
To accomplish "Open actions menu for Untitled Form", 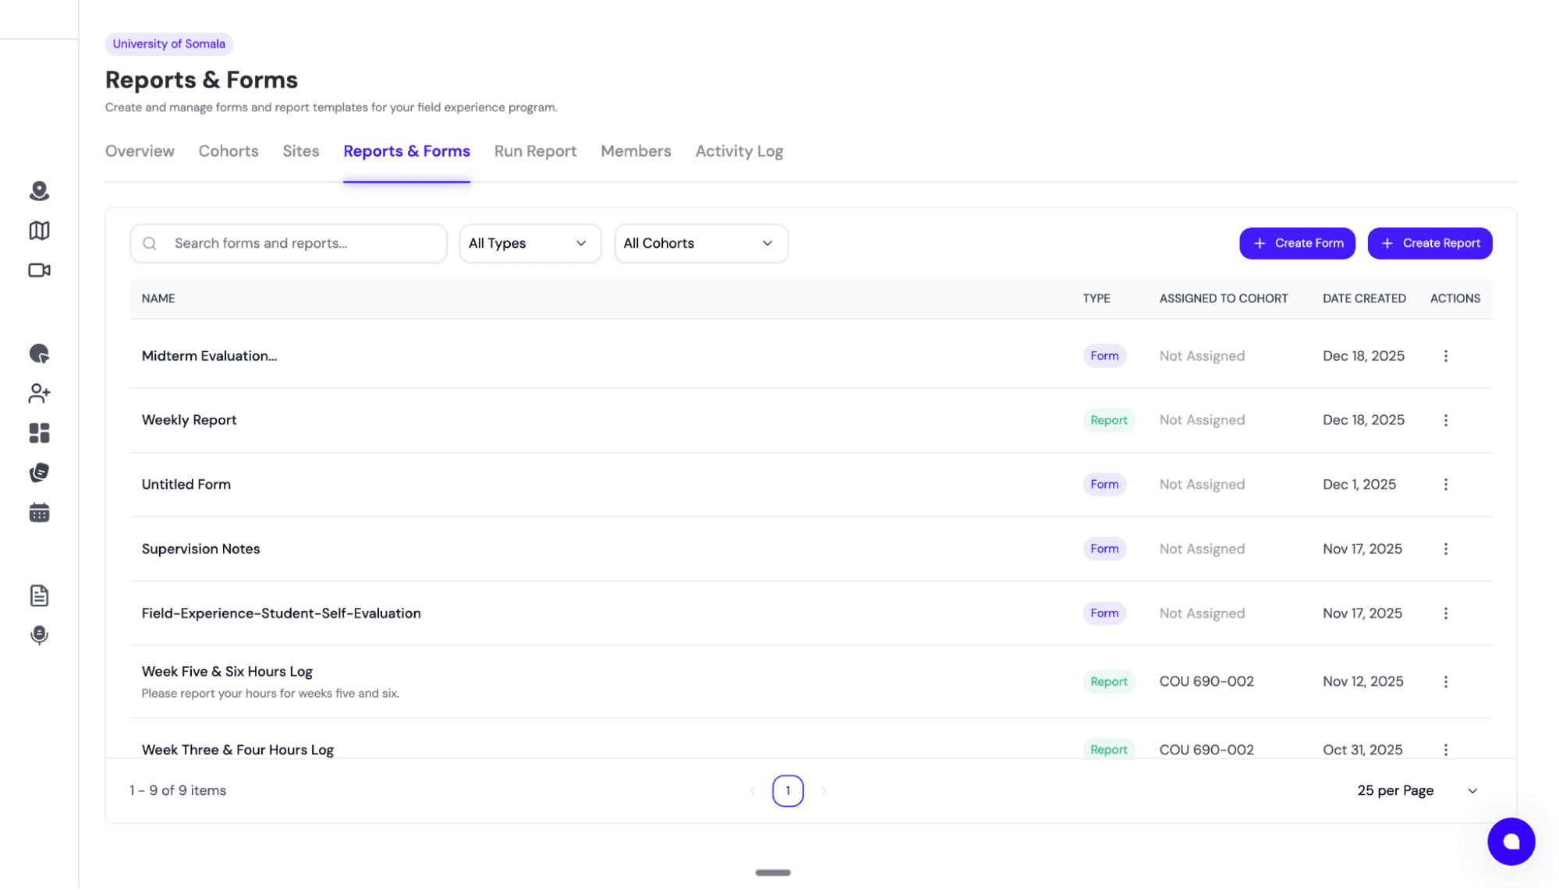I will (1446, 484).
